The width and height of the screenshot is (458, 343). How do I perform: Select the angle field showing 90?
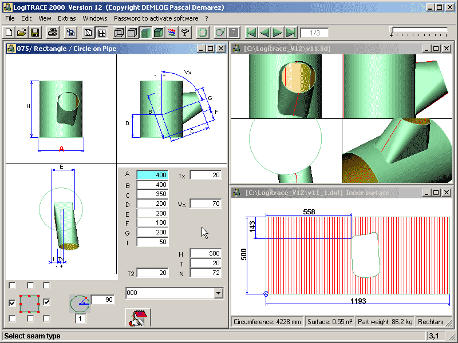(103, 300)
